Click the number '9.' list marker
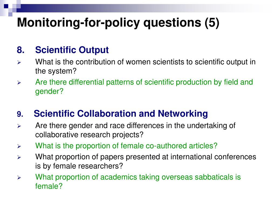Viewport: 276px width, 207px height. [20, 114]
